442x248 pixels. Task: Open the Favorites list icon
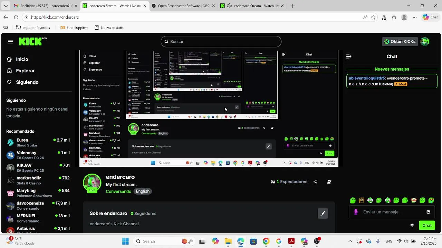pos(394,17)
